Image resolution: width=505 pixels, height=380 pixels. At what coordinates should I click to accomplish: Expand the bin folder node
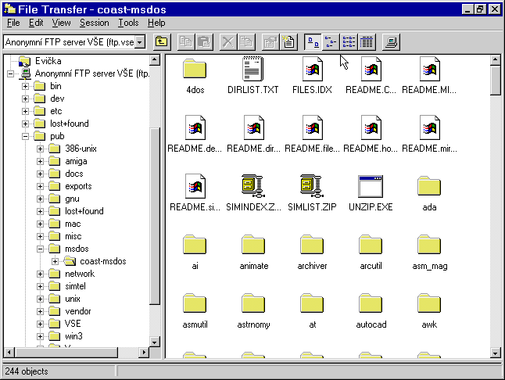pos(25,86)
